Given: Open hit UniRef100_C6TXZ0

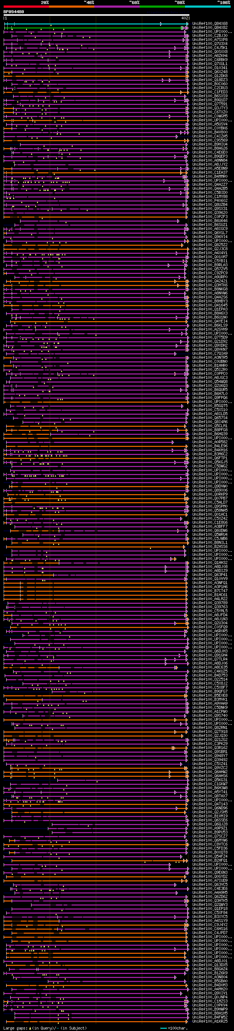Looking at the screenshot, I should pos(210,112).
